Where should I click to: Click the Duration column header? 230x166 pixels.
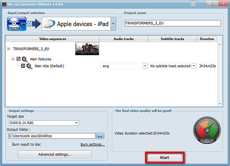click(207, 39)
